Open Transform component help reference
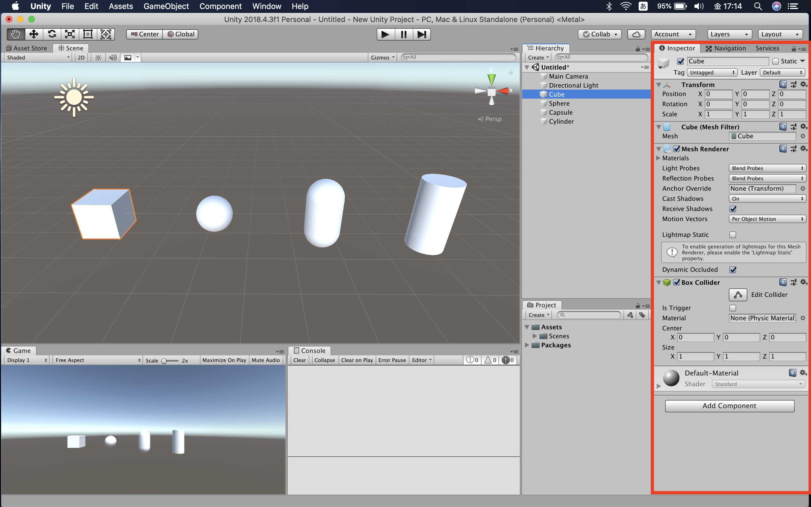 [x=783, y=84]
